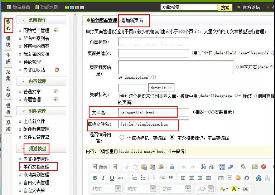Screen dimensions: 275x195
Task: Click the templates icon next to 源码
Action: [x=115, y=167]
